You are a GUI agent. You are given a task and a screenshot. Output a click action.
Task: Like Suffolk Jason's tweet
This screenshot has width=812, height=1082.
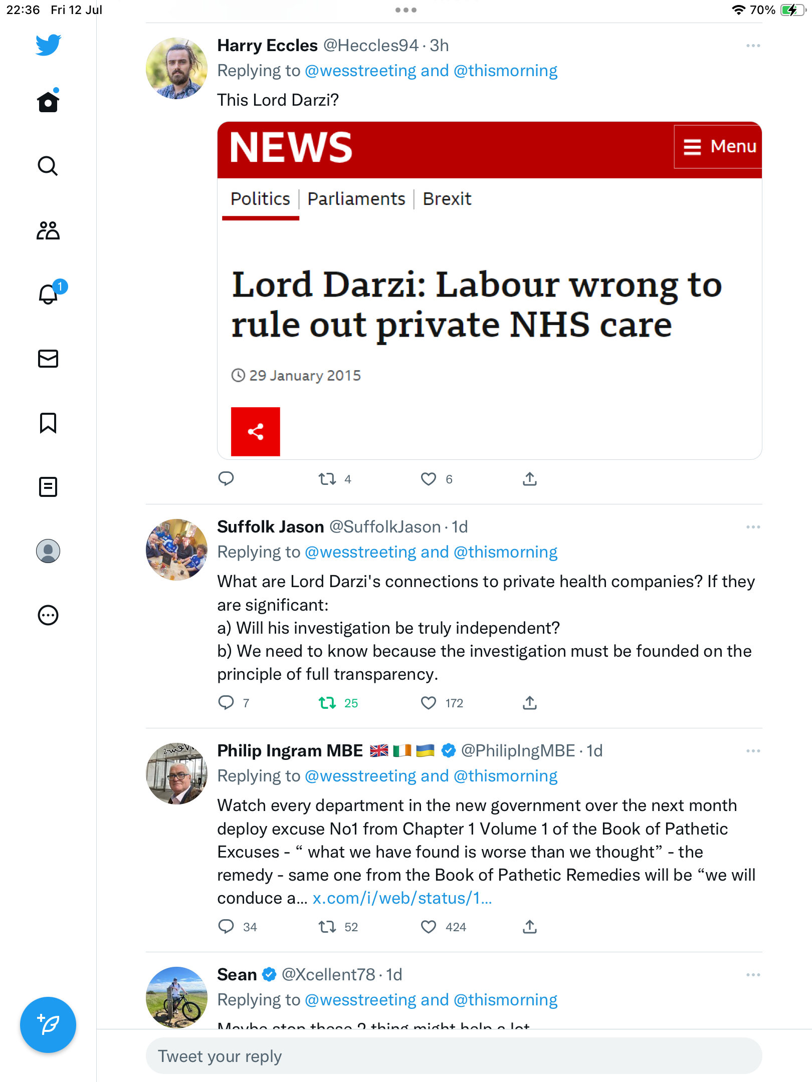[429, 703]
